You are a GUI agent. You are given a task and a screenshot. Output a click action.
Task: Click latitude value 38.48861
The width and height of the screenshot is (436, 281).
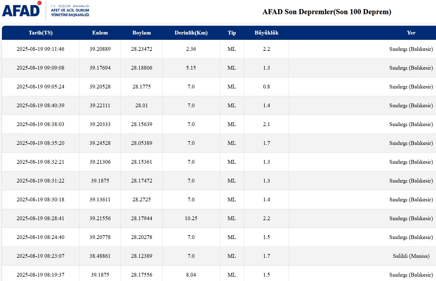click(100, 256)
